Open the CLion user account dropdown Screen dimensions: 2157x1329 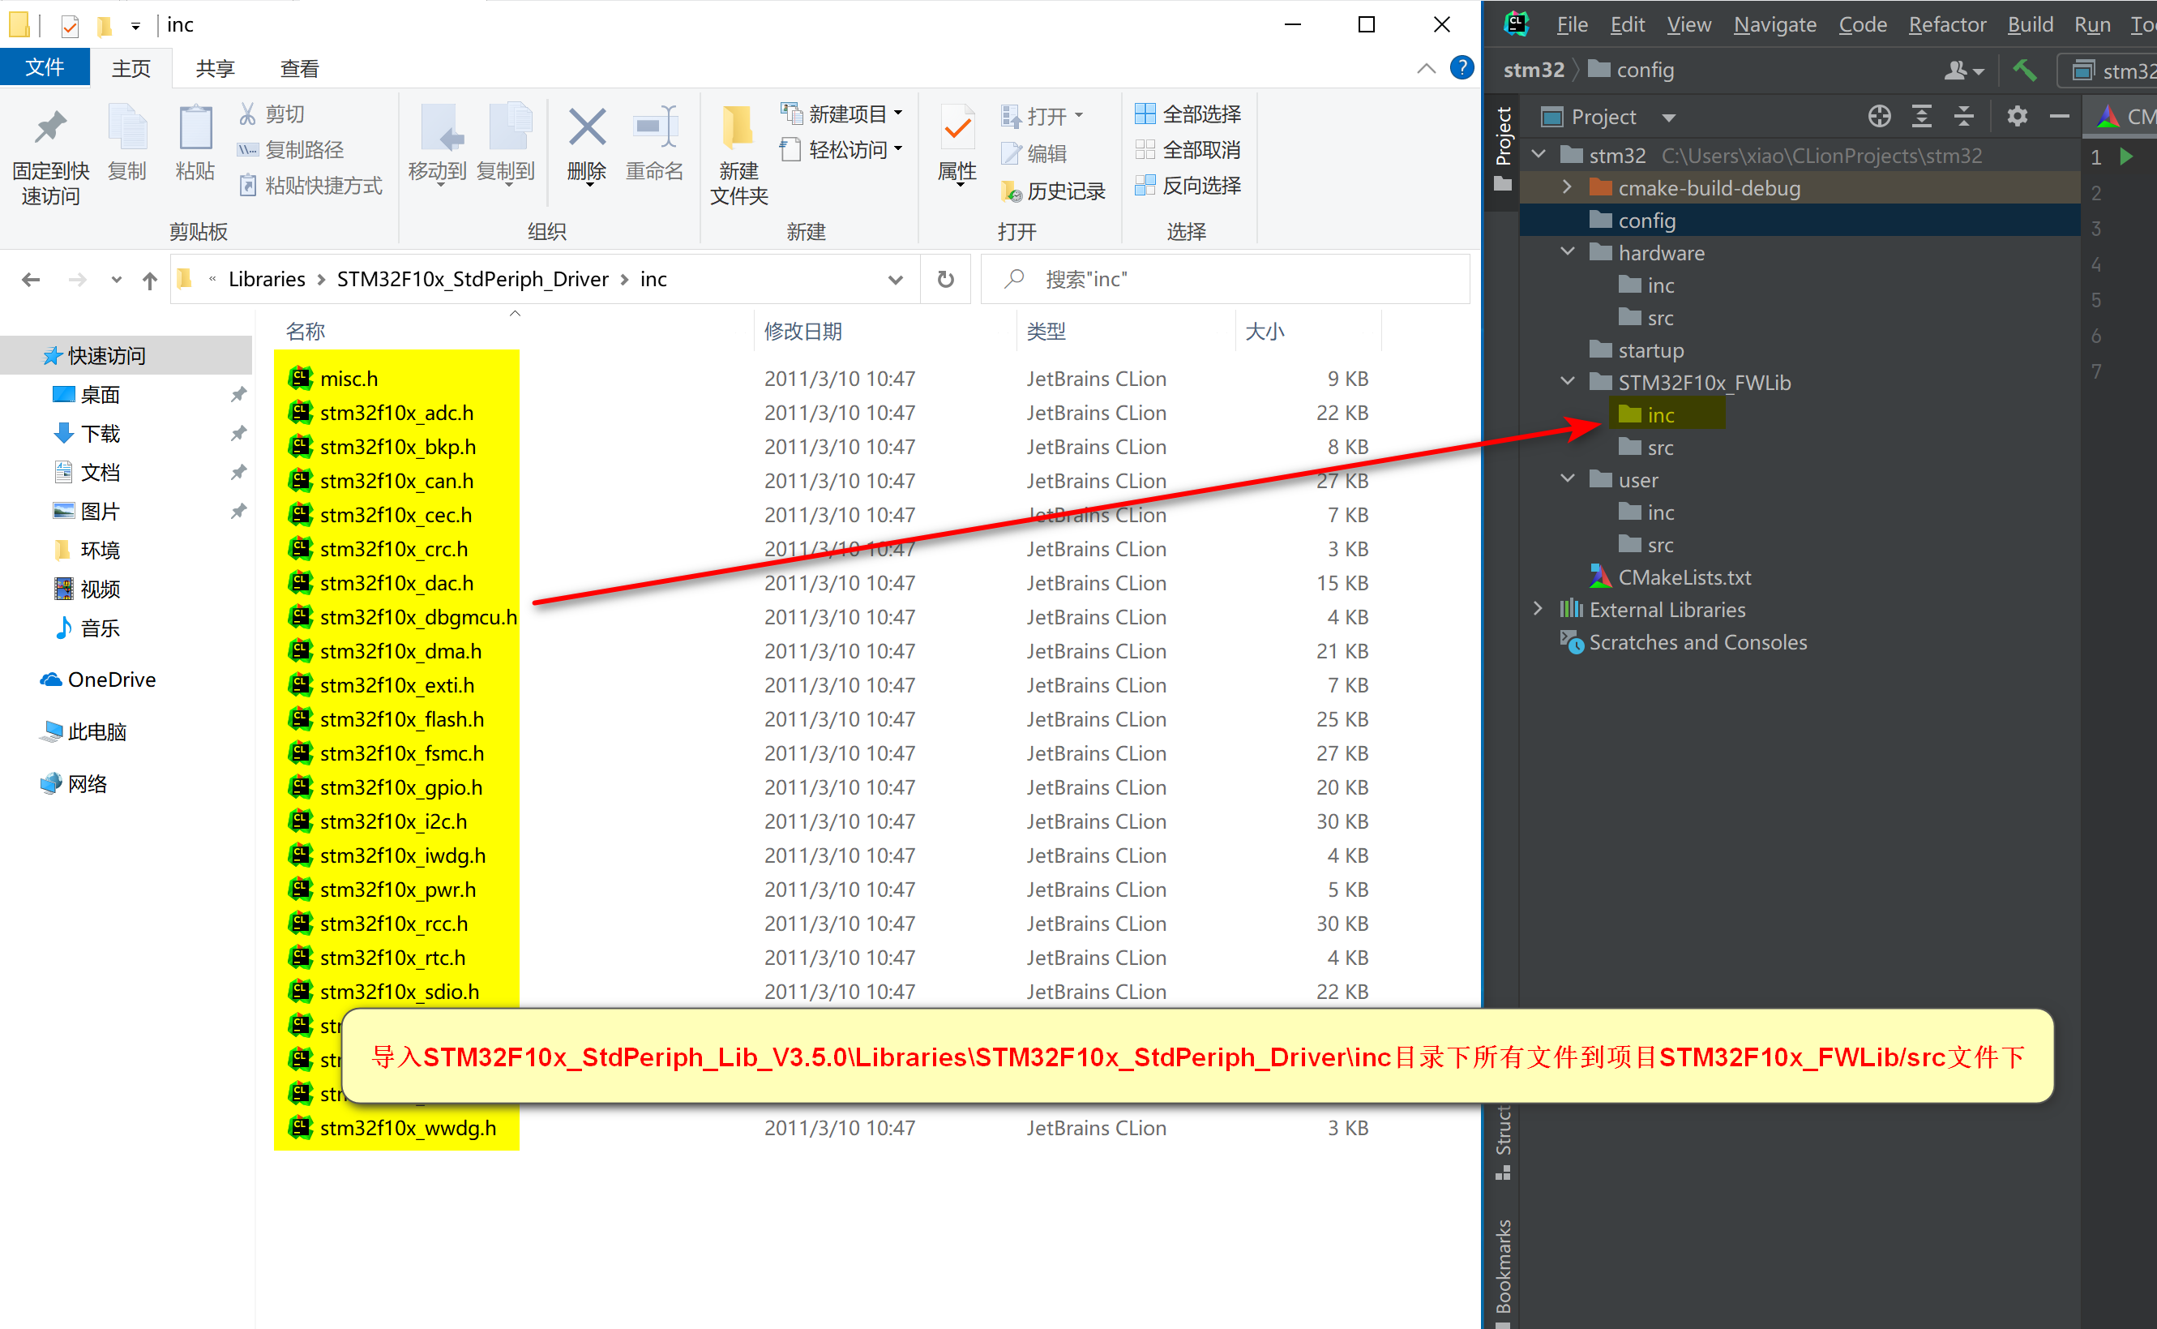pyautogui.click(x=1964, y=71)
